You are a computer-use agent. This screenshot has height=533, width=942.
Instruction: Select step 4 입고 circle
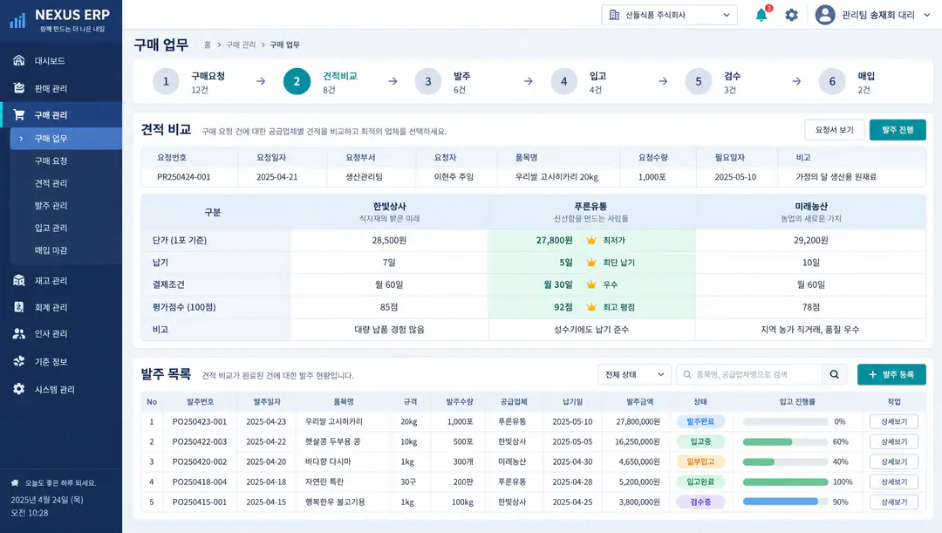tap(563, 82)
